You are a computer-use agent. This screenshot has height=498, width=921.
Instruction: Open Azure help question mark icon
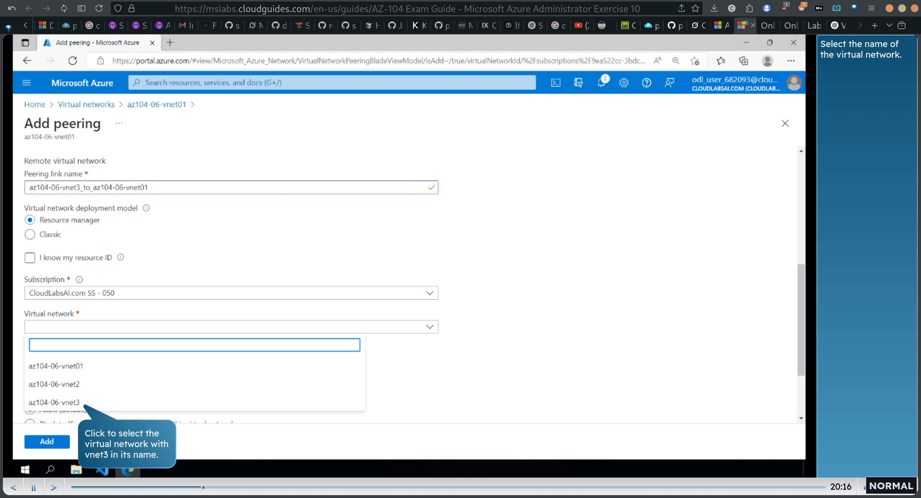646,83
